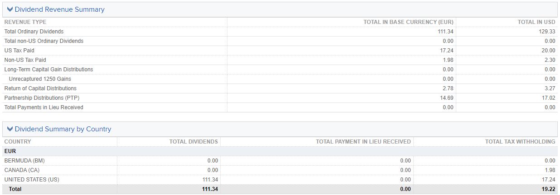Click the Total Ordinary Dividends row
Screen dimensions: 560x195
point(280,32)
